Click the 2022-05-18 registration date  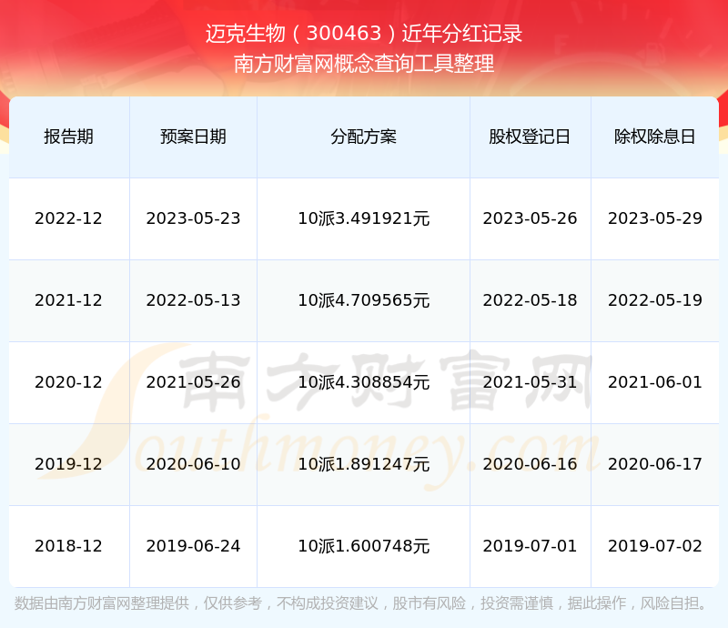click(530, 300)
